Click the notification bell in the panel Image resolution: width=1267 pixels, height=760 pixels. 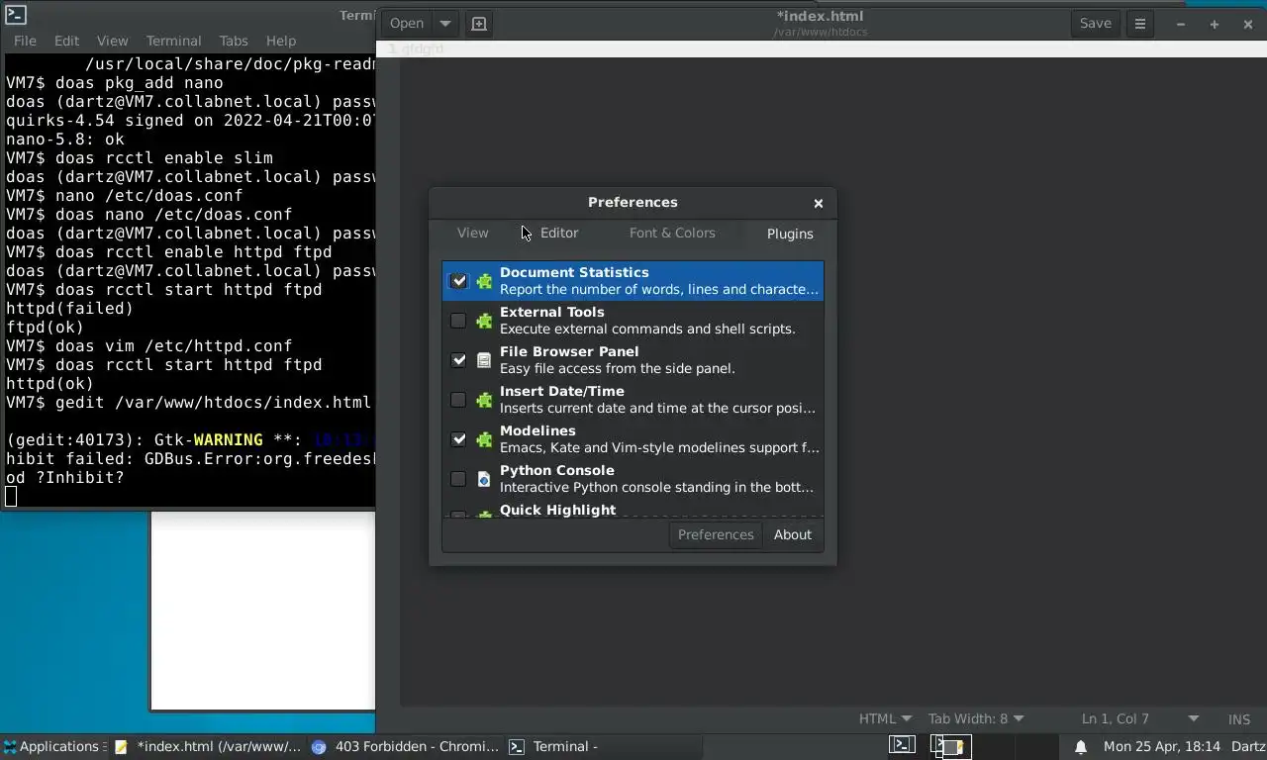pos(1081,747)
